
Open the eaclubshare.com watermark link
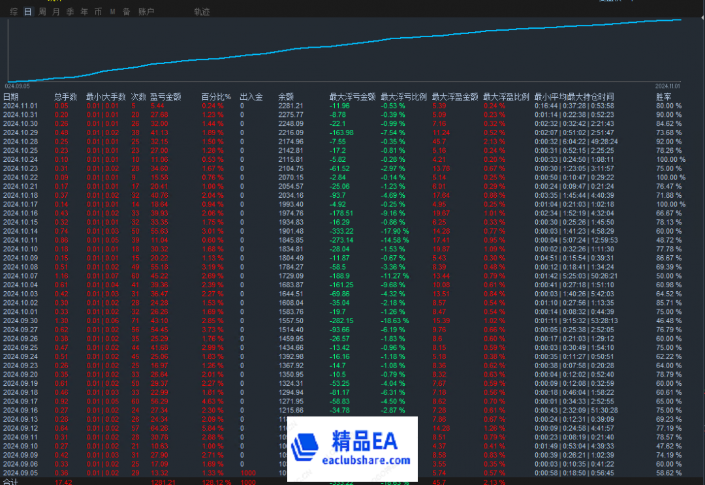[371, 461]
